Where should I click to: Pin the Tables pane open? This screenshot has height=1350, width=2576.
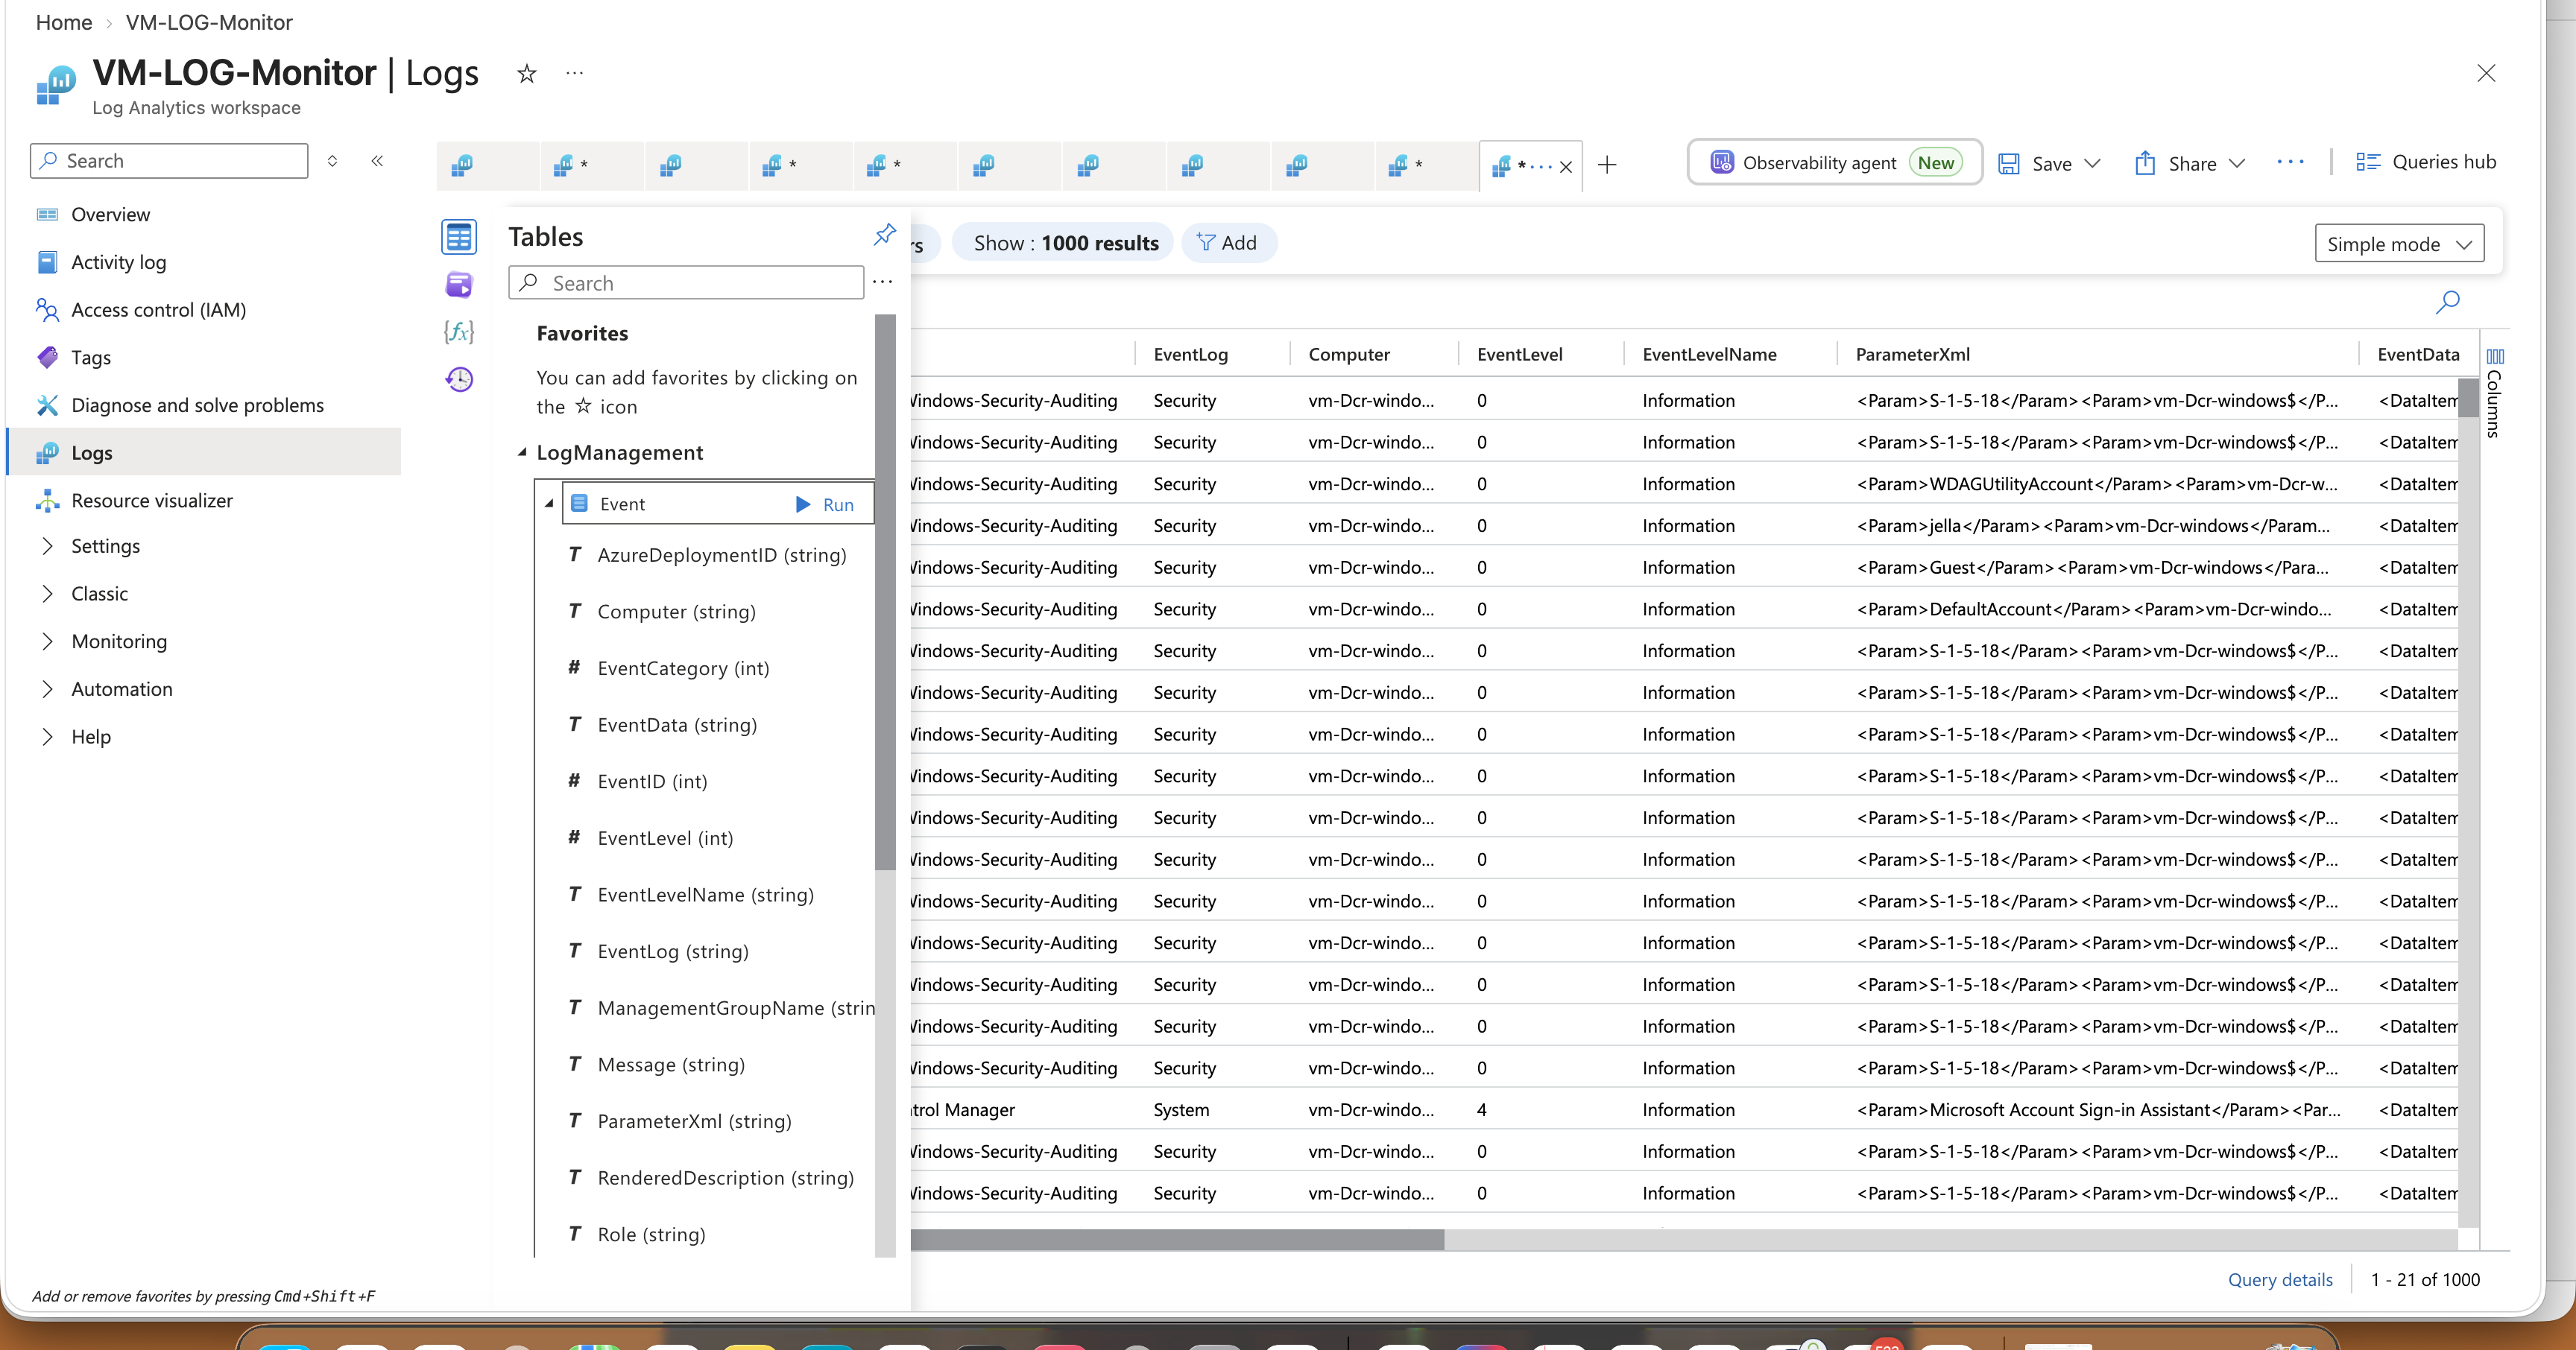click(x=884, y=235)
